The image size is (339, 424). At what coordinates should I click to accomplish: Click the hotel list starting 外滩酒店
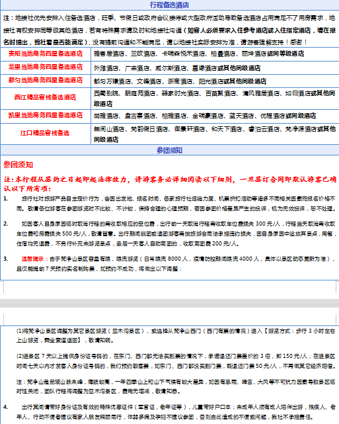pos(177,68)
